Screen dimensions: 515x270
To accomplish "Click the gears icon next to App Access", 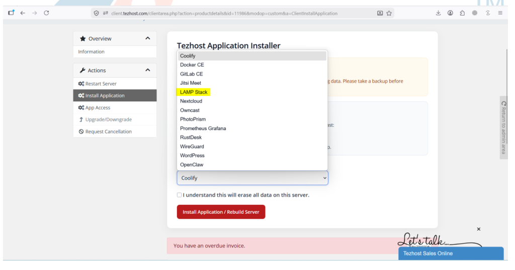I will click(81, 108).
